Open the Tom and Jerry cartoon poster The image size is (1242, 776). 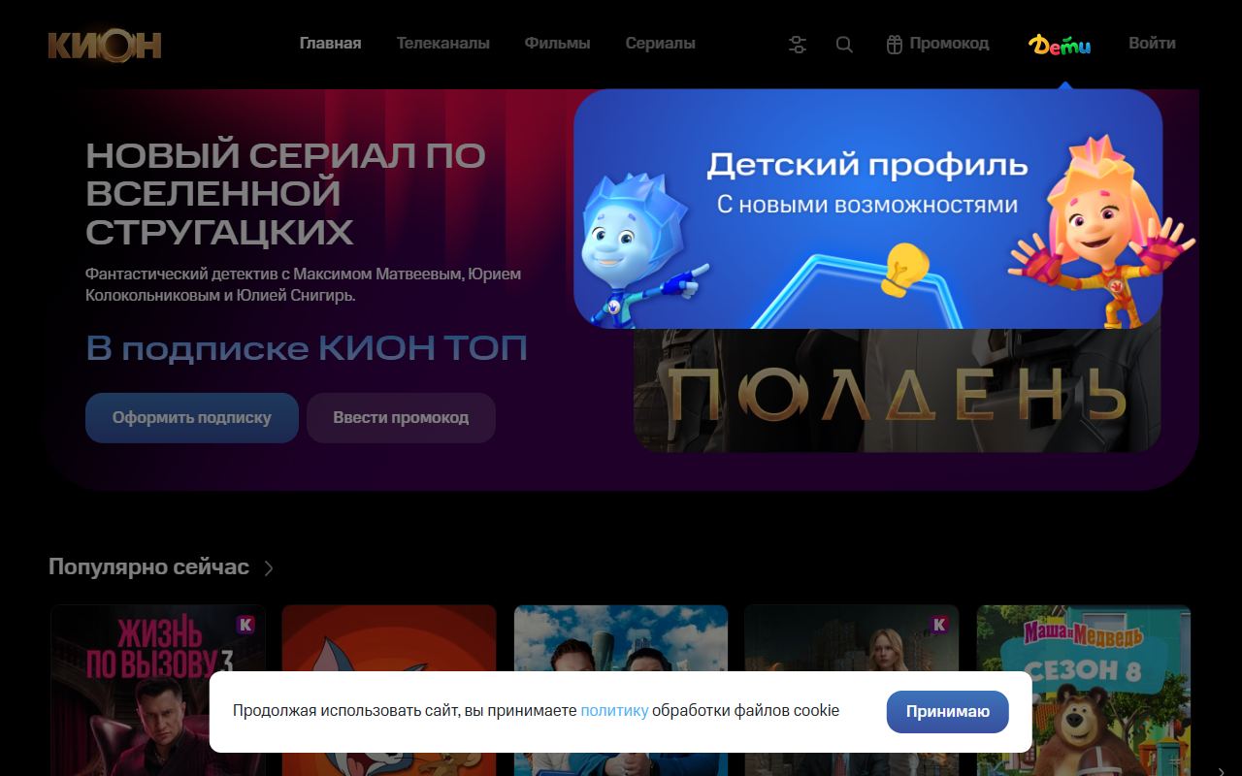point(389,691)
